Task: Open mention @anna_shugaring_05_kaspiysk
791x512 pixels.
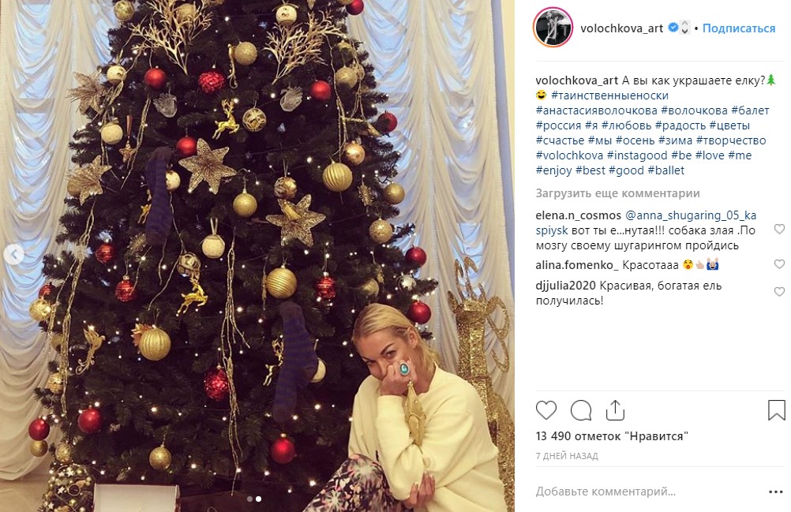Action: point(647,222)
